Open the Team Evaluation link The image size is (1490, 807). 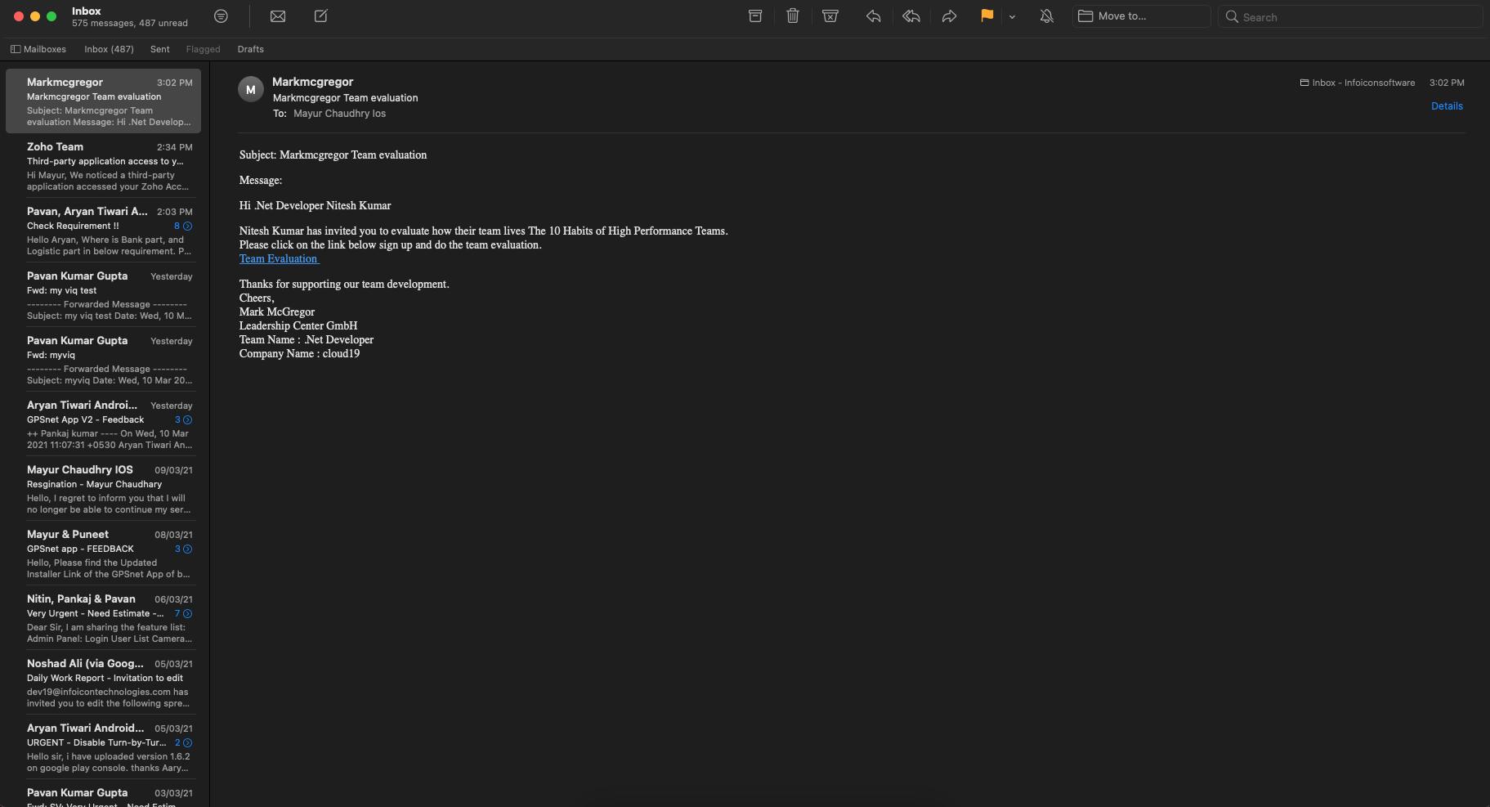click(278, 259)
